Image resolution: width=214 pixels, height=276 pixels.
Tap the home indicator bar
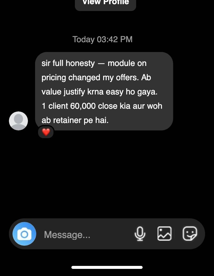click(x=107, y=267)
